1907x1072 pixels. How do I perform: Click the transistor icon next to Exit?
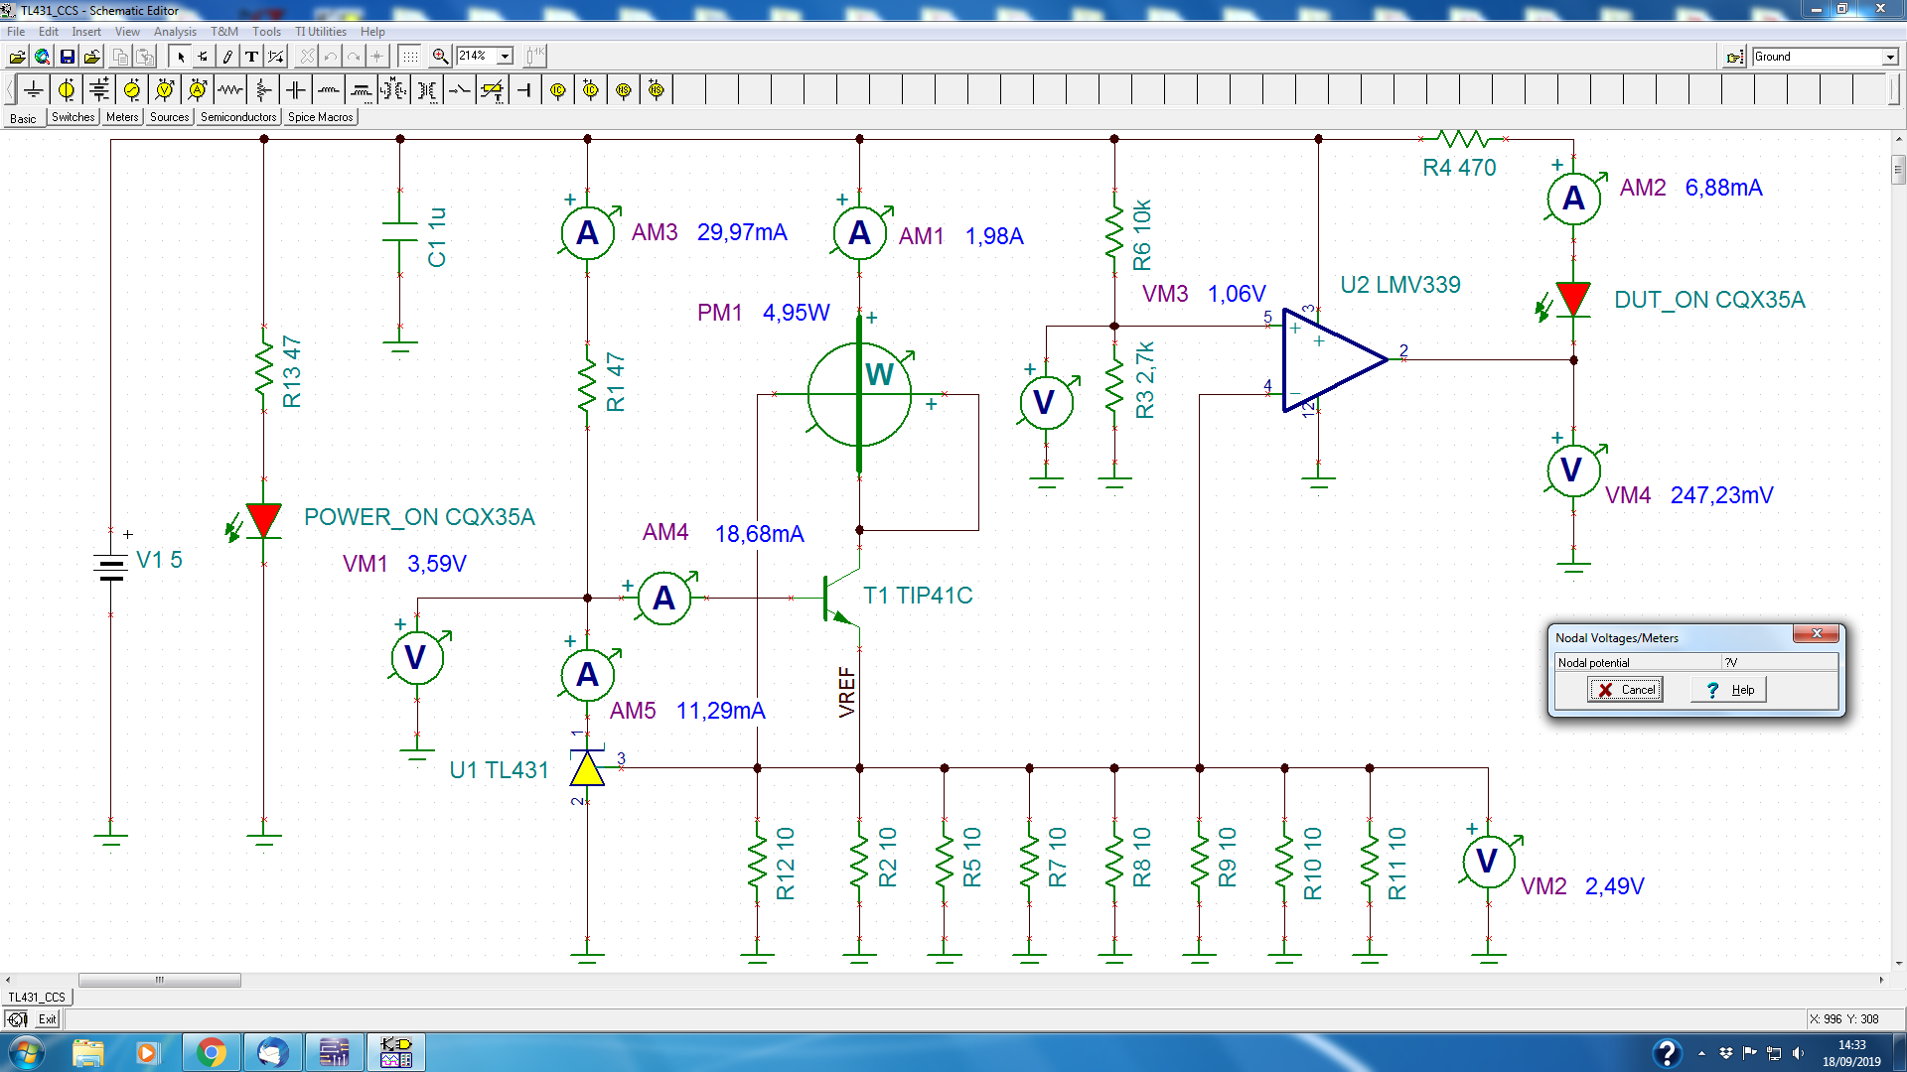(17, 1019)
